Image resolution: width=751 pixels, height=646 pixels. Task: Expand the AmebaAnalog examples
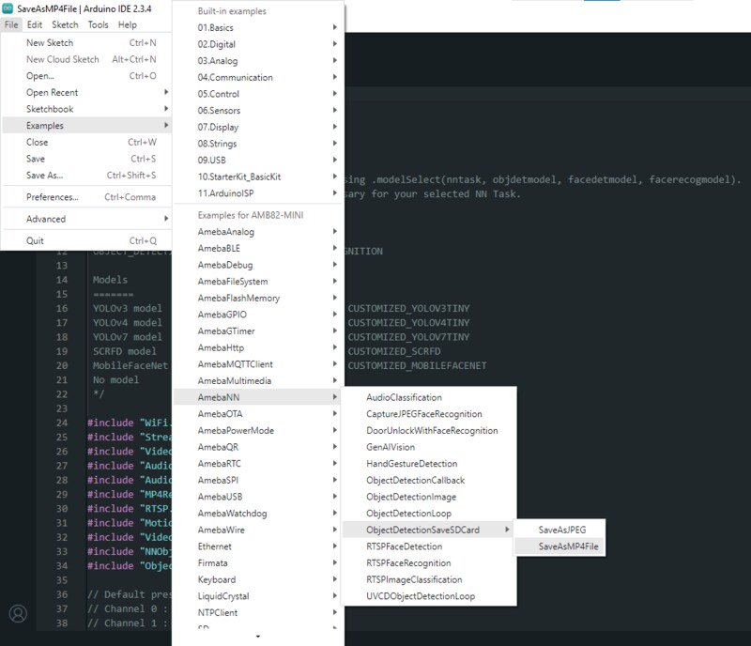click(258, 232)
